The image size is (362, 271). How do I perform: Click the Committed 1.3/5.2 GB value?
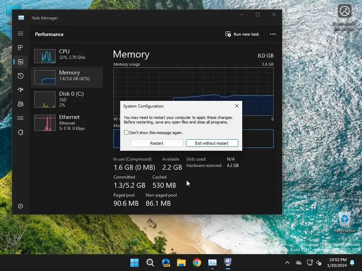129,185
